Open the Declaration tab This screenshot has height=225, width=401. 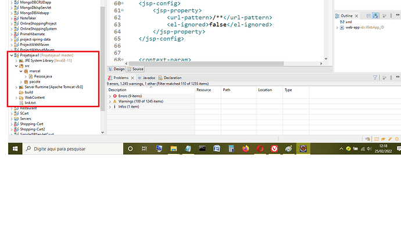170,78
